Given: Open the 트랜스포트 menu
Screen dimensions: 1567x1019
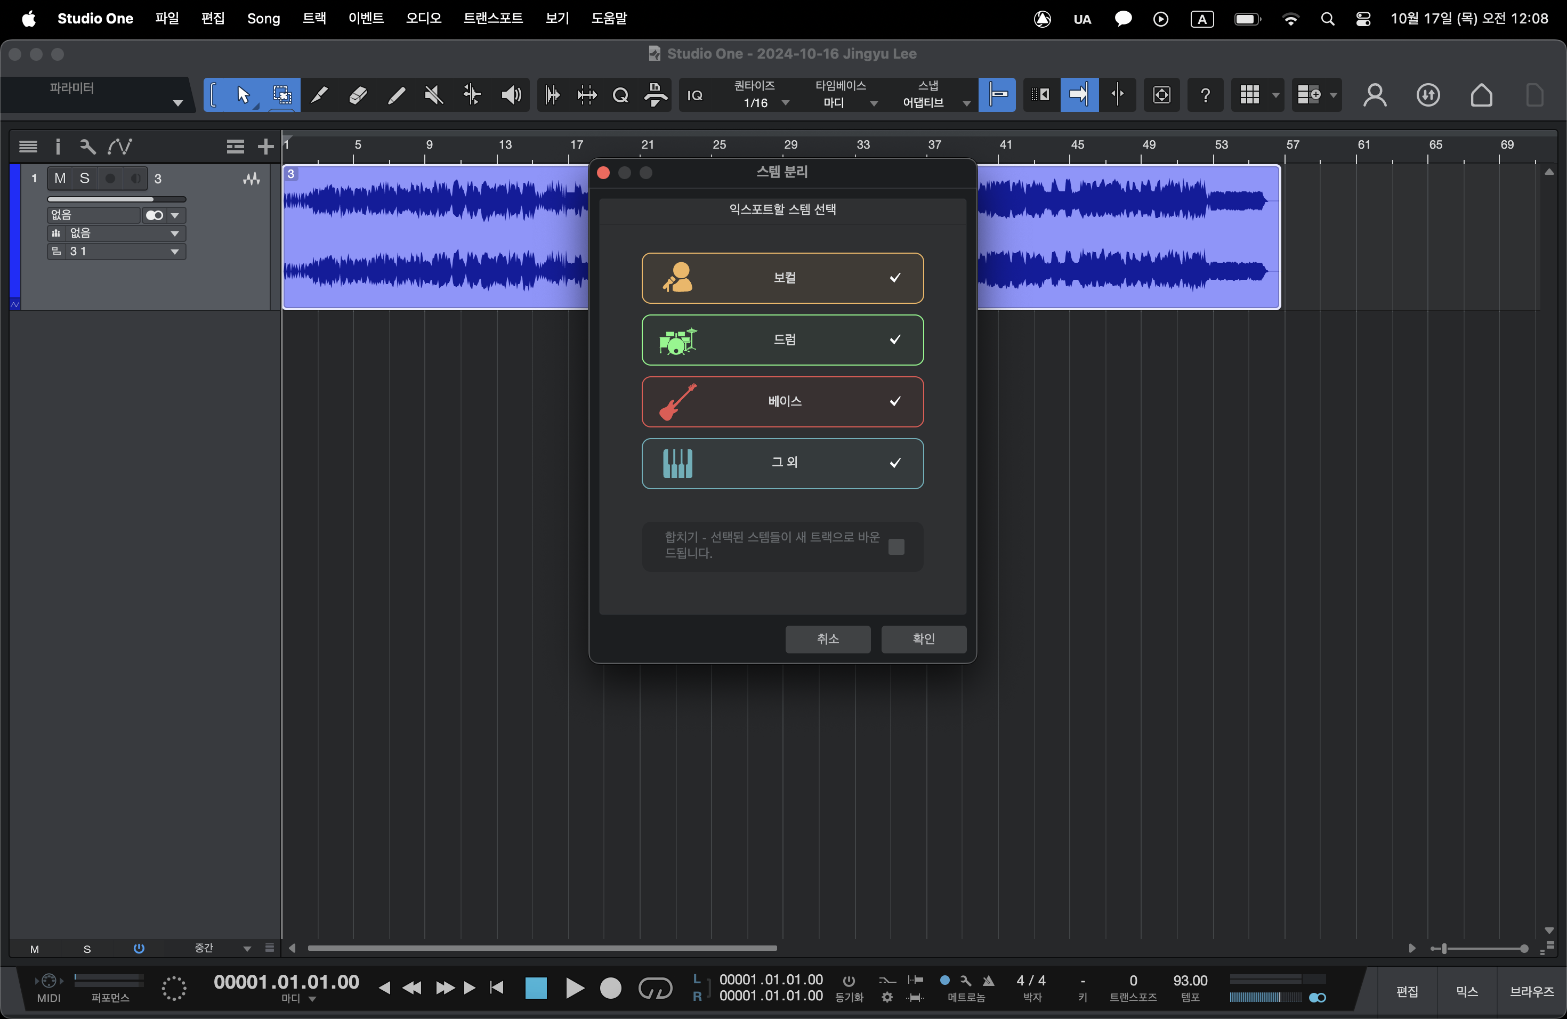Looking at the screenshot, I should [x=493, y=19].
